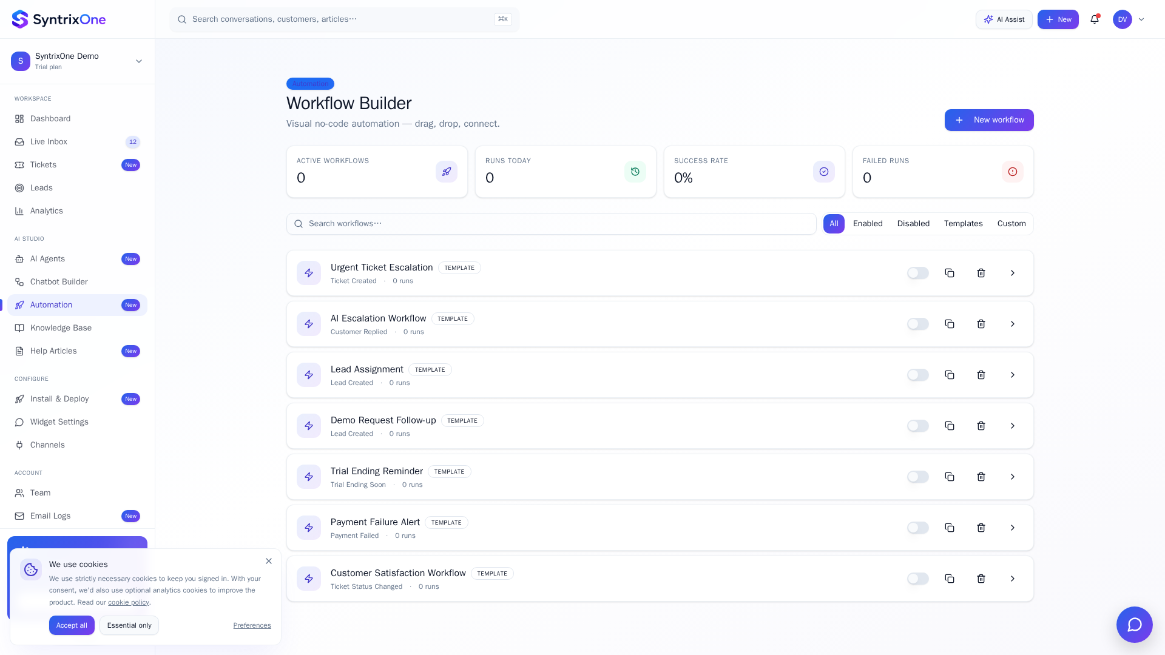Viewport: 1165px width, 655px height.
Task: Open Trial Ending Reminder details chevron
Action: coord(1013,477)
